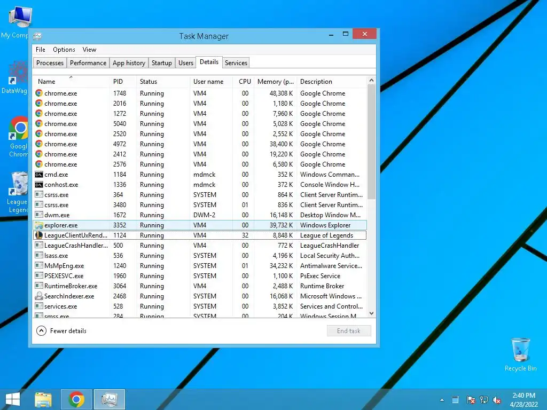Click the Action Center flag tray icon
The height and width of the screenshot is (410, 547).
click(x=471, y=400)
